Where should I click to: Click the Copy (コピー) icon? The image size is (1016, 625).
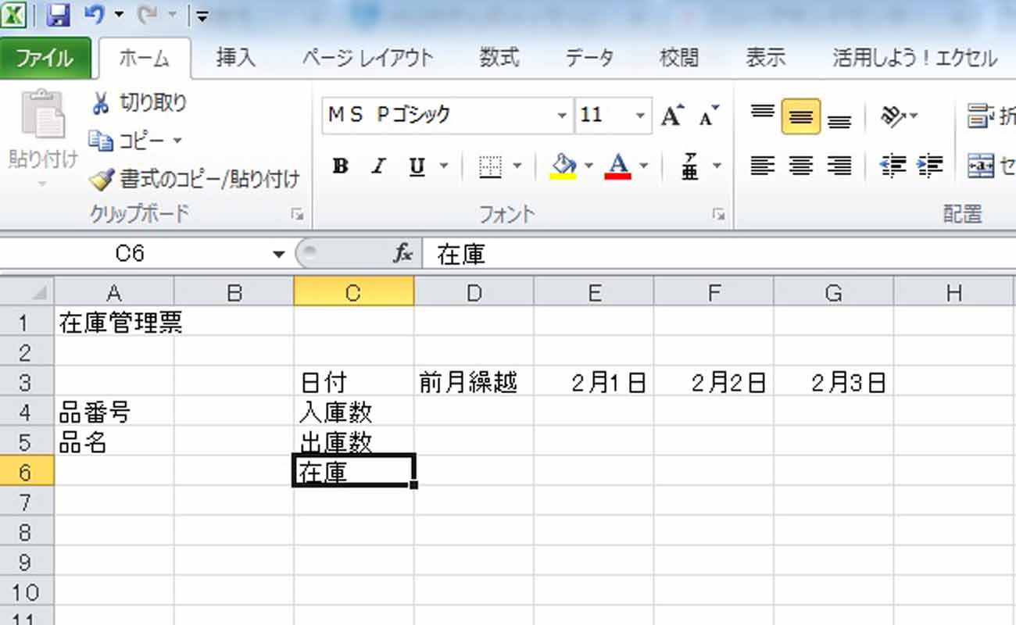101,141
